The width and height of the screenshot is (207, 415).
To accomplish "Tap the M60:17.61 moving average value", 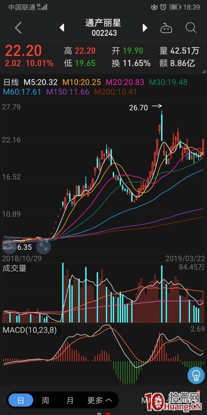I will click(x=22, y=92).
